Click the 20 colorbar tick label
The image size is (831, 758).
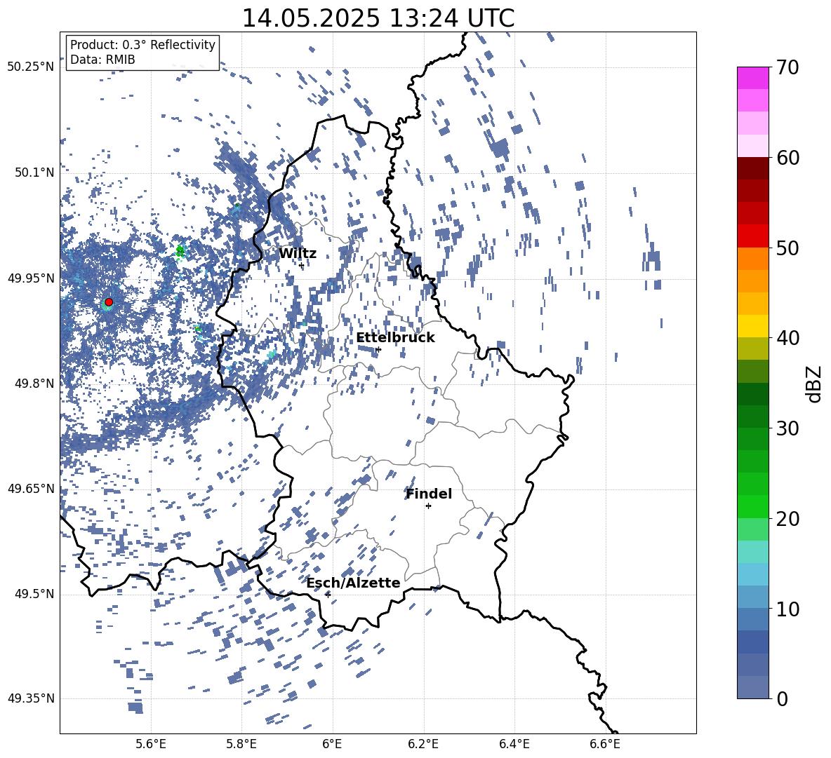(787, 518)
